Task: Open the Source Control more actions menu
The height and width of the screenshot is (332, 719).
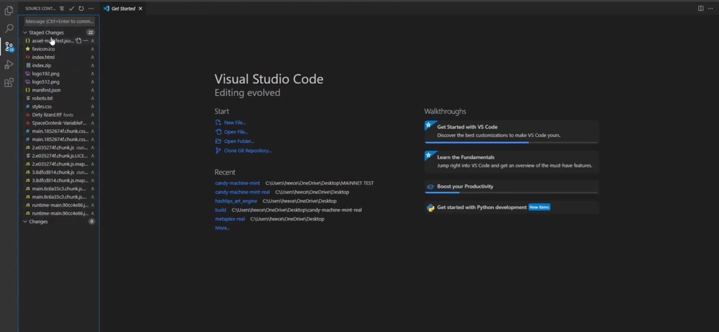Action: pyautogui.click(x=90, y=9)
